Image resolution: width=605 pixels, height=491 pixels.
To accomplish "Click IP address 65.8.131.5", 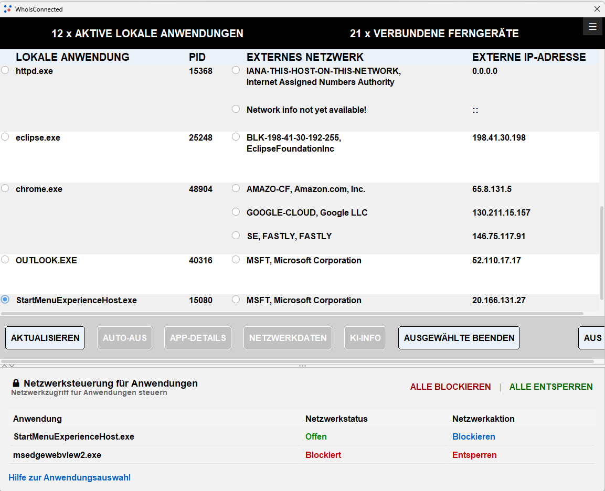I will click(x=492, y=189).
